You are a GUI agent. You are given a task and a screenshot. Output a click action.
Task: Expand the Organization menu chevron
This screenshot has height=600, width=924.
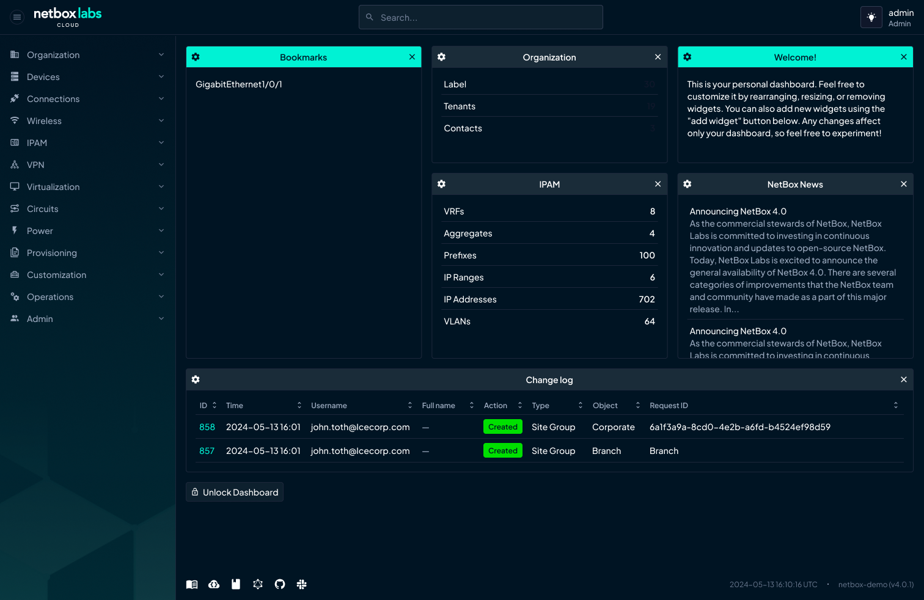pyautogui.click(x=161, y=54)
